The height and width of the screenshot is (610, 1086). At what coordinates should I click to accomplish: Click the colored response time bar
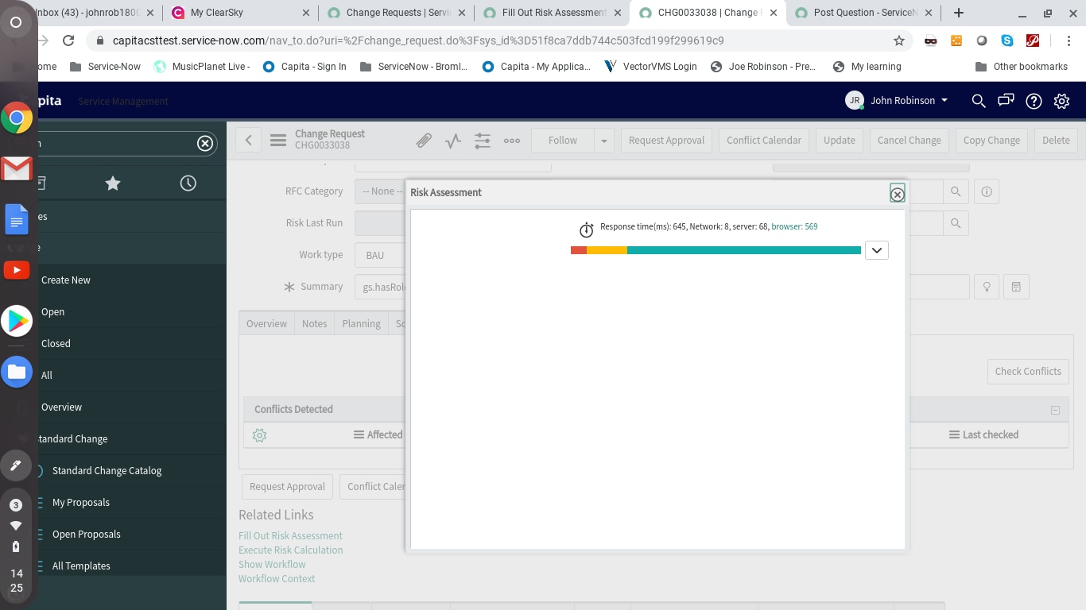click(713, 249)
